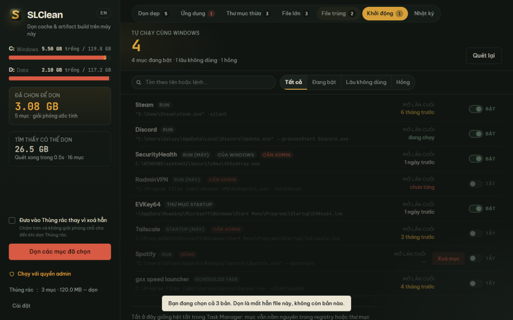
Task: Open the Ứng dụng tab
Action: pos(198,14)
